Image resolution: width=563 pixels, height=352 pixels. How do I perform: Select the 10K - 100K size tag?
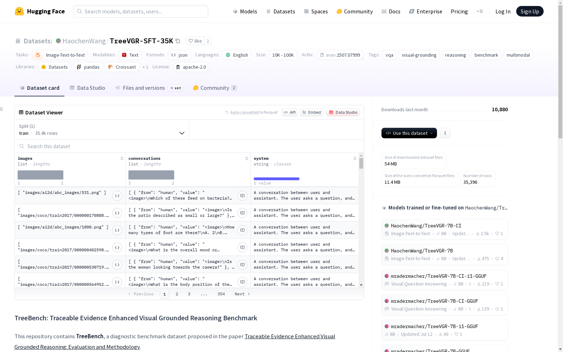[283, 55]
